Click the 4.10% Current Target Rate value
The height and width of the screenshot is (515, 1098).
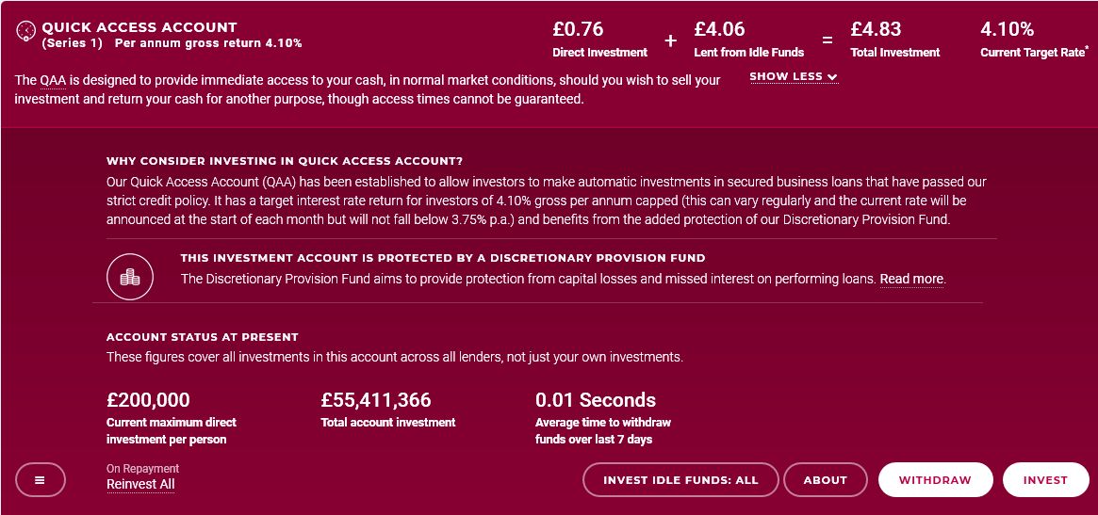click(x=1007, y=29)
